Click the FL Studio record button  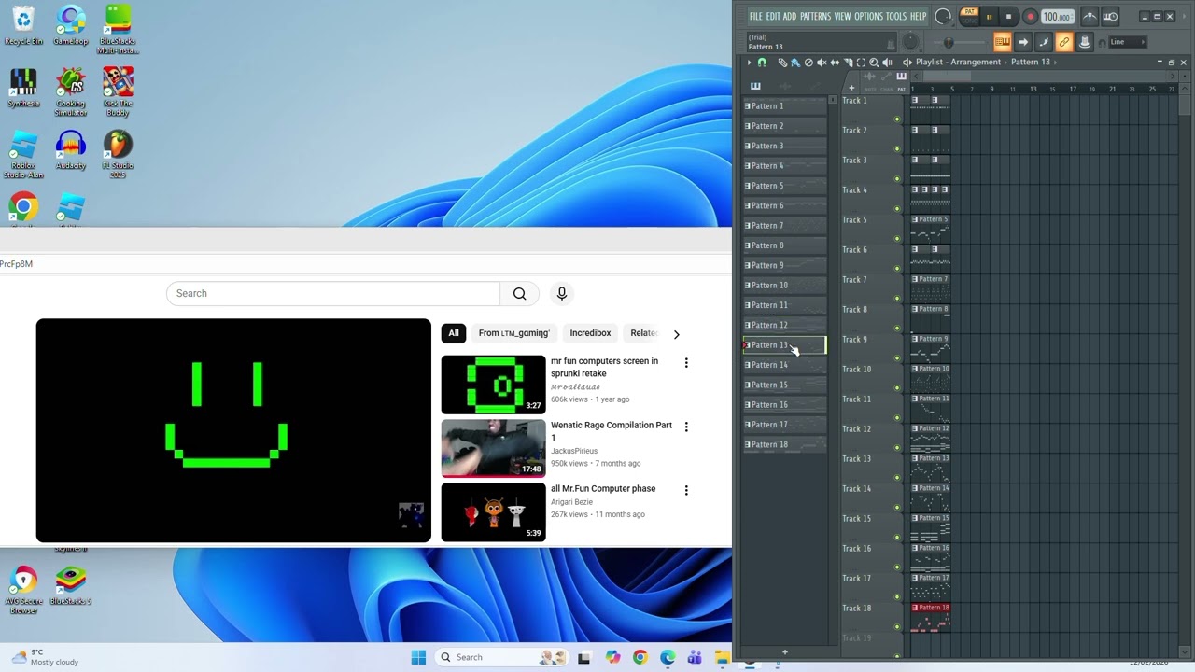pos(1031,17)
